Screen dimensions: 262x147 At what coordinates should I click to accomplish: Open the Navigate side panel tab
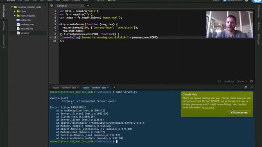pos(4,26)
